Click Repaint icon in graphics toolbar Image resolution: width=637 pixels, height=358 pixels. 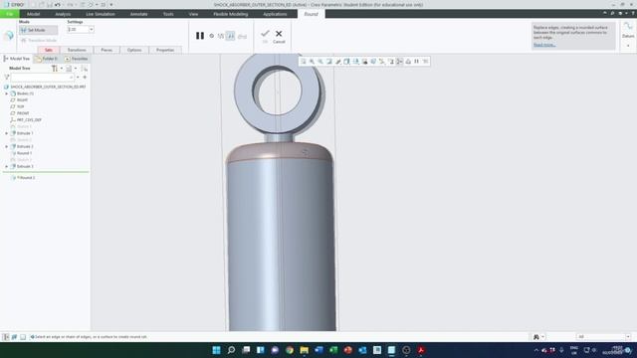tap(329, 62)
